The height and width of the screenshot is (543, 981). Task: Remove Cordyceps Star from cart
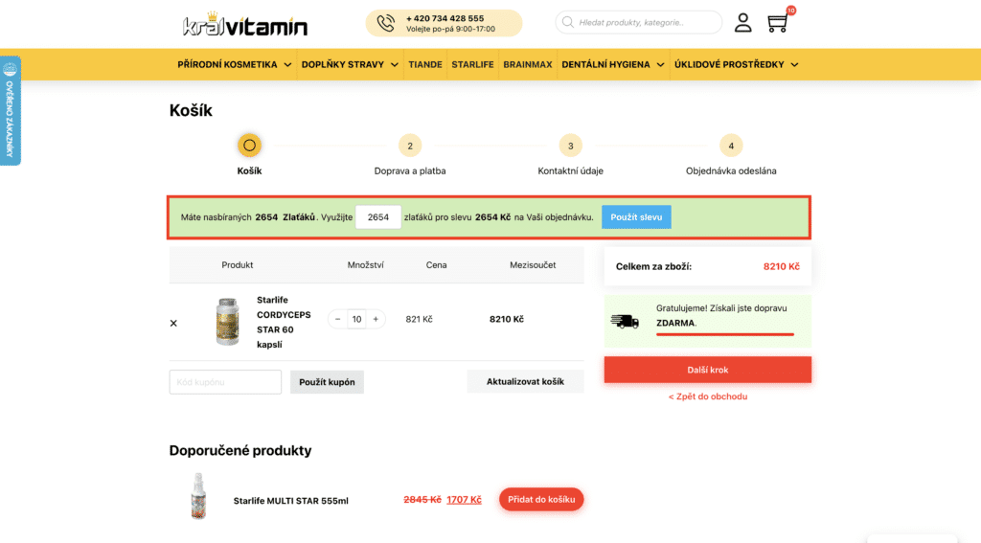pyautogui.click(x=173, y=324)
